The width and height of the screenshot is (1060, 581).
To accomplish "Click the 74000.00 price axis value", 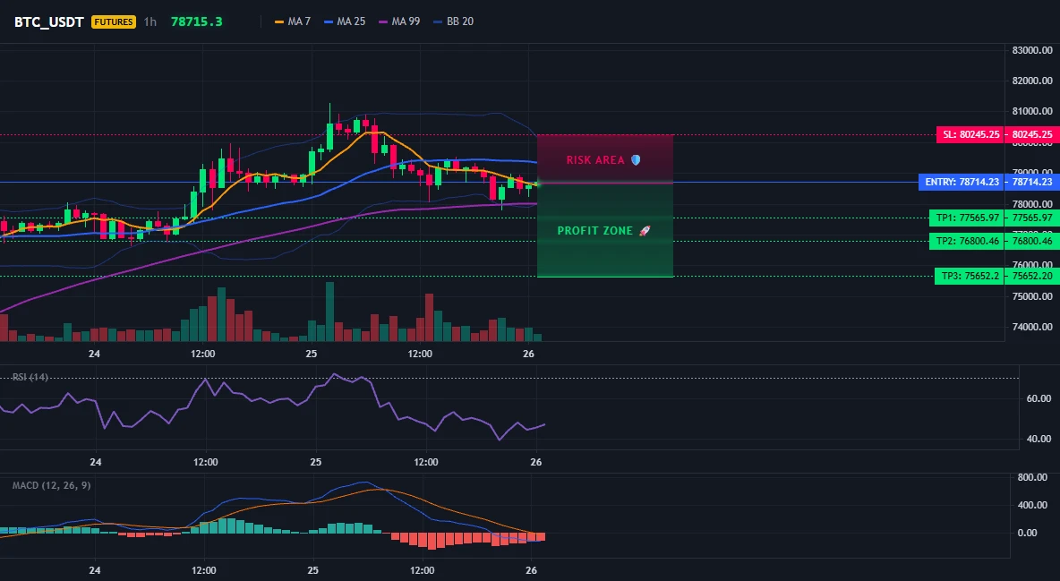I will pos(1032,327).
